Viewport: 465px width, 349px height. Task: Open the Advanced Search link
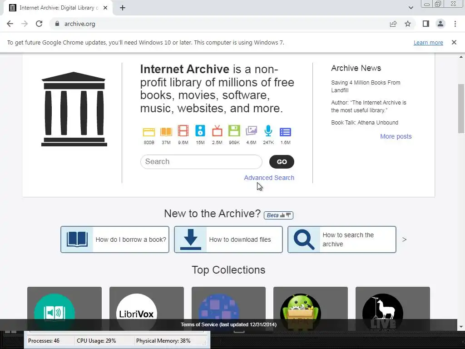coord(269,178)
